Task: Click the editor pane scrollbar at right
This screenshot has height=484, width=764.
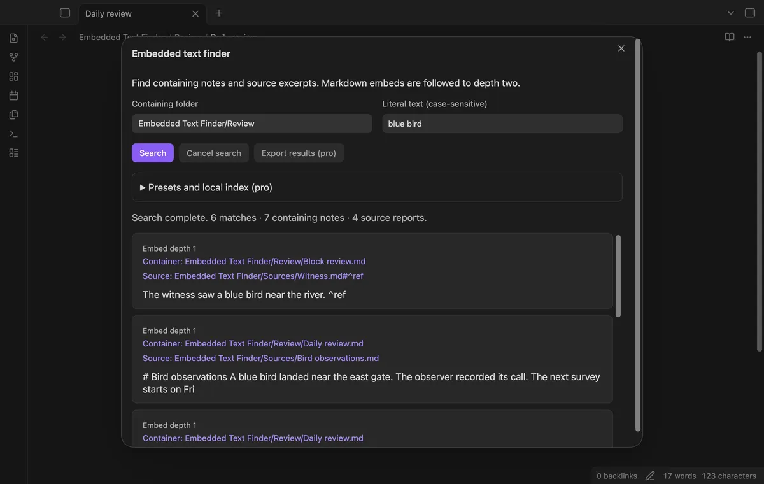Action: click(759, 201)
